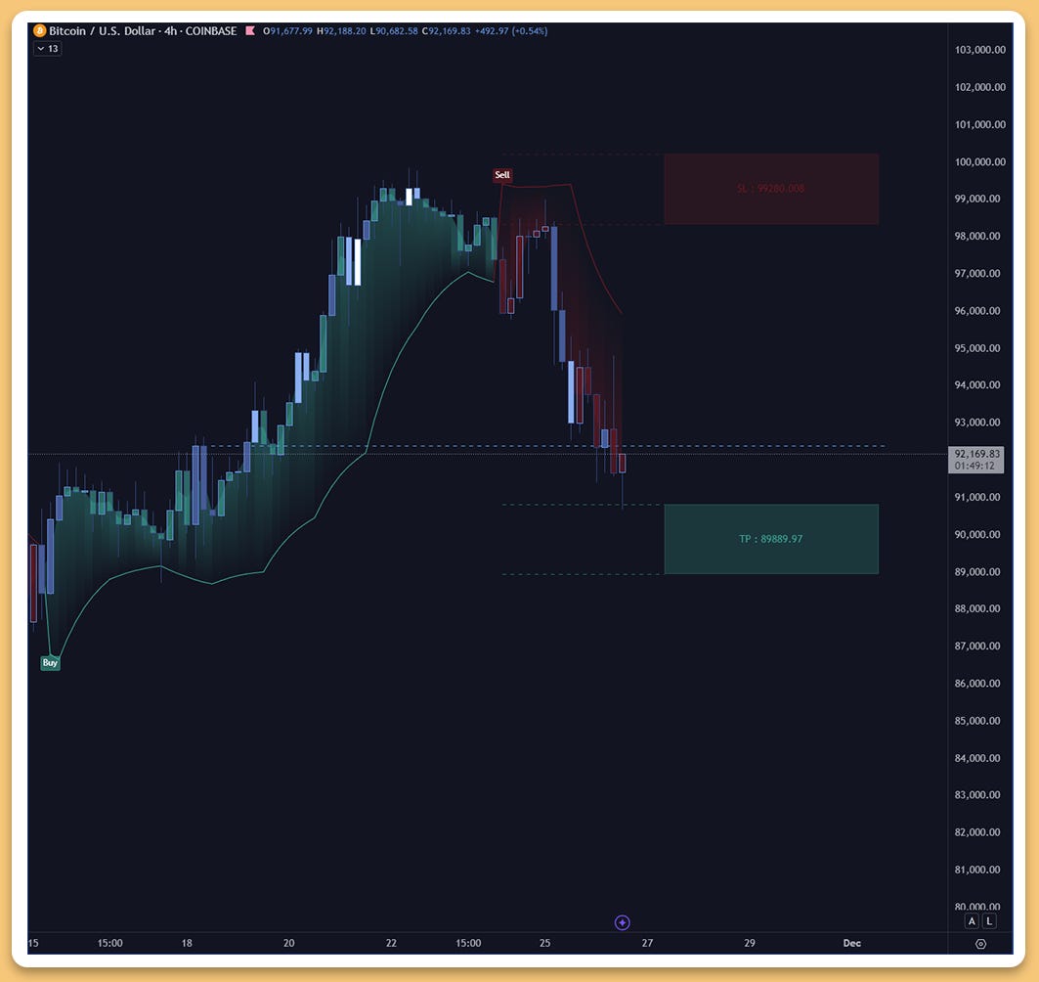
Task: Click the Dec label on time axis
Action: [x=851, y=943]
